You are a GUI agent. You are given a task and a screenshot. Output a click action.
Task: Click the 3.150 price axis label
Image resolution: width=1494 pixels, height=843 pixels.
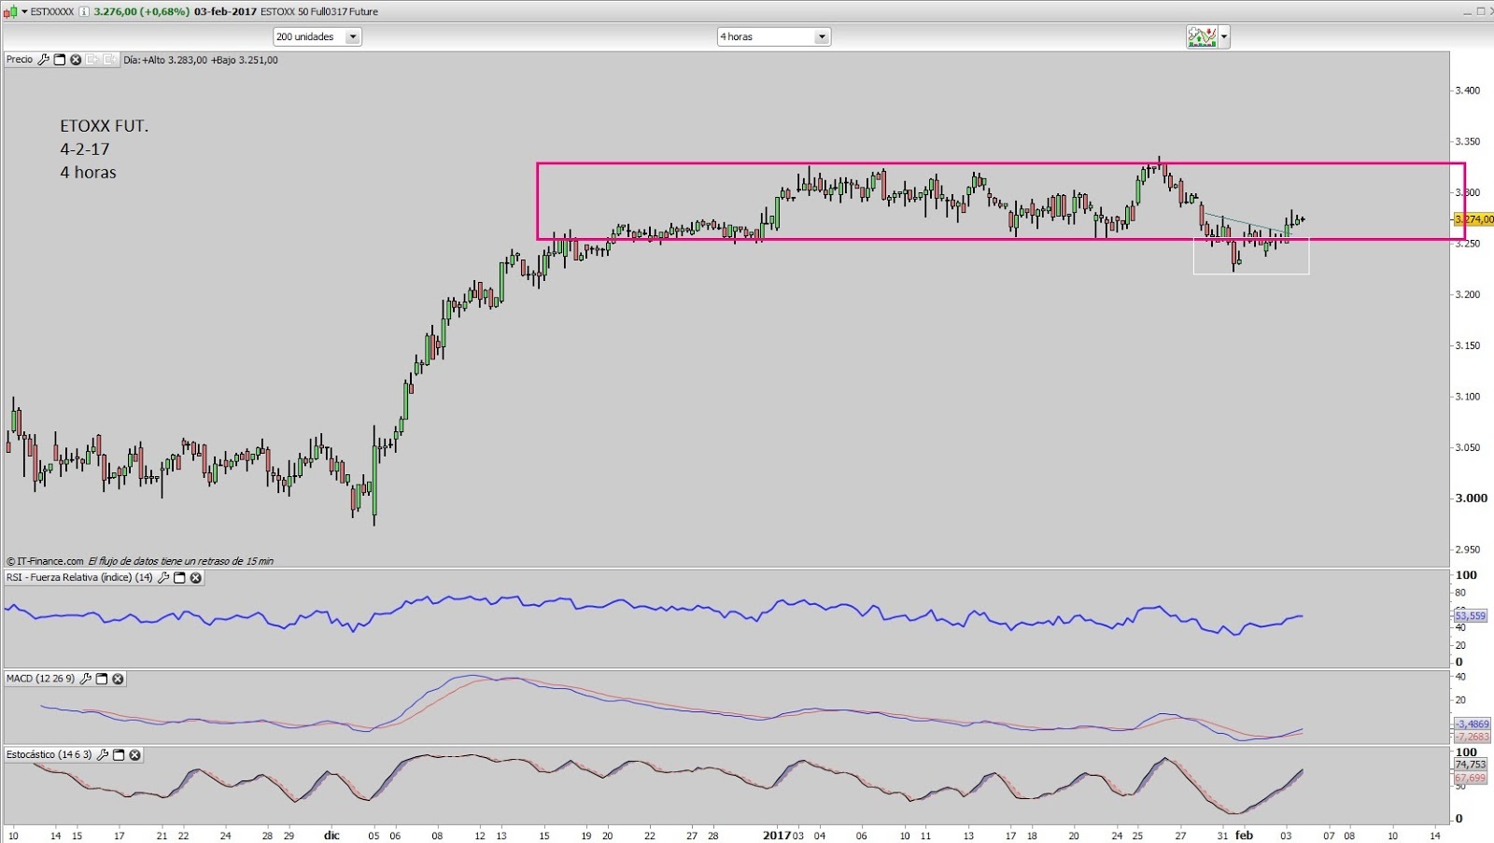tap(1467, 345)
